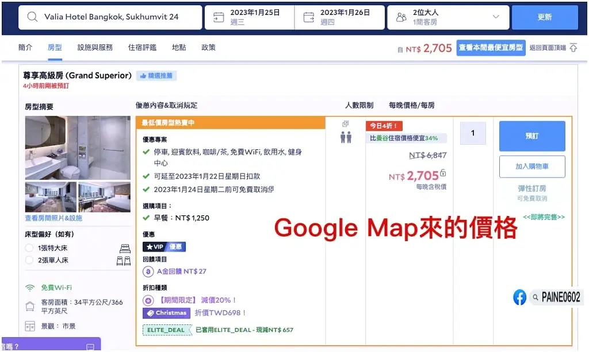
Task: Click the free Wi-Fi icon
Action: point(30,288)
